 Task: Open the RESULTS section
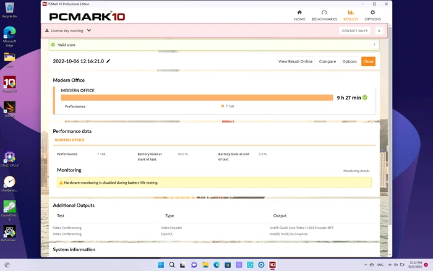coord(351,15)
